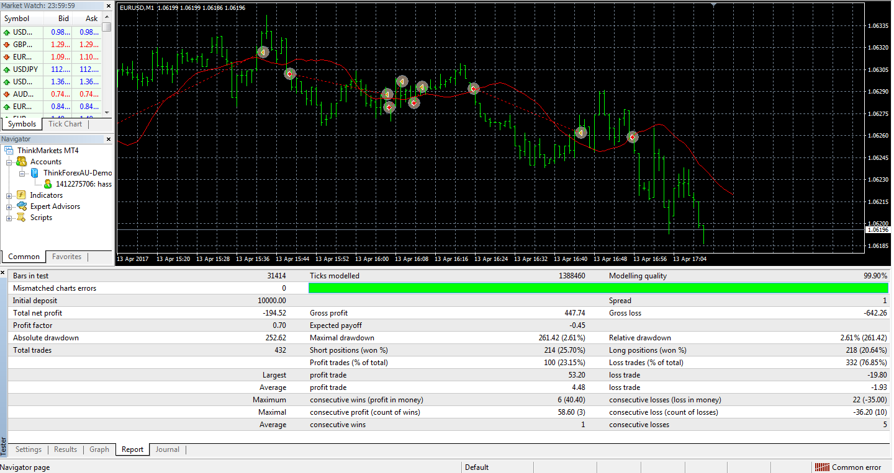This screenshot has height=473, width=894.
Task: Click the Accounts folder icon in Navigator
Action: (21, 162)
